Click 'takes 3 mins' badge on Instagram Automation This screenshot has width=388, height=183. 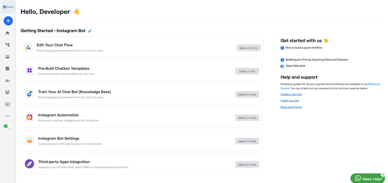tap(247, 118)
